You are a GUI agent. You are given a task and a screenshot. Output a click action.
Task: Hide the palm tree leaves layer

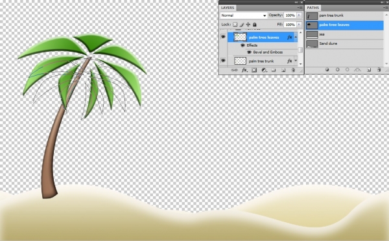223,37
